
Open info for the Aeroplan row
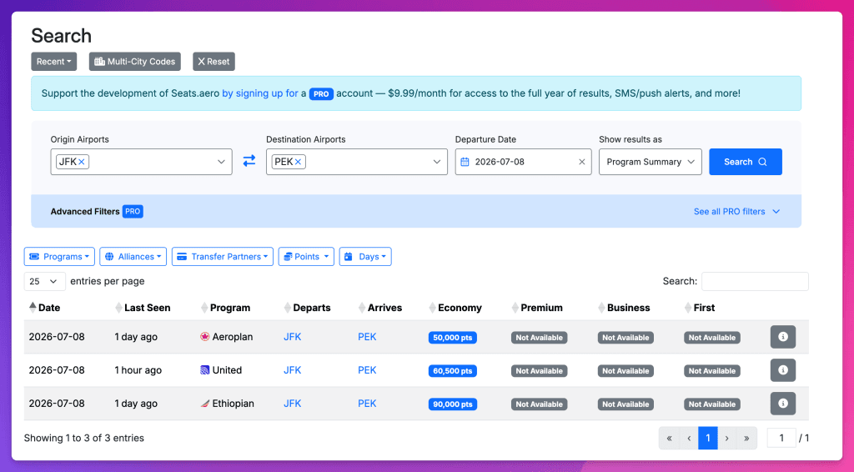782,337
